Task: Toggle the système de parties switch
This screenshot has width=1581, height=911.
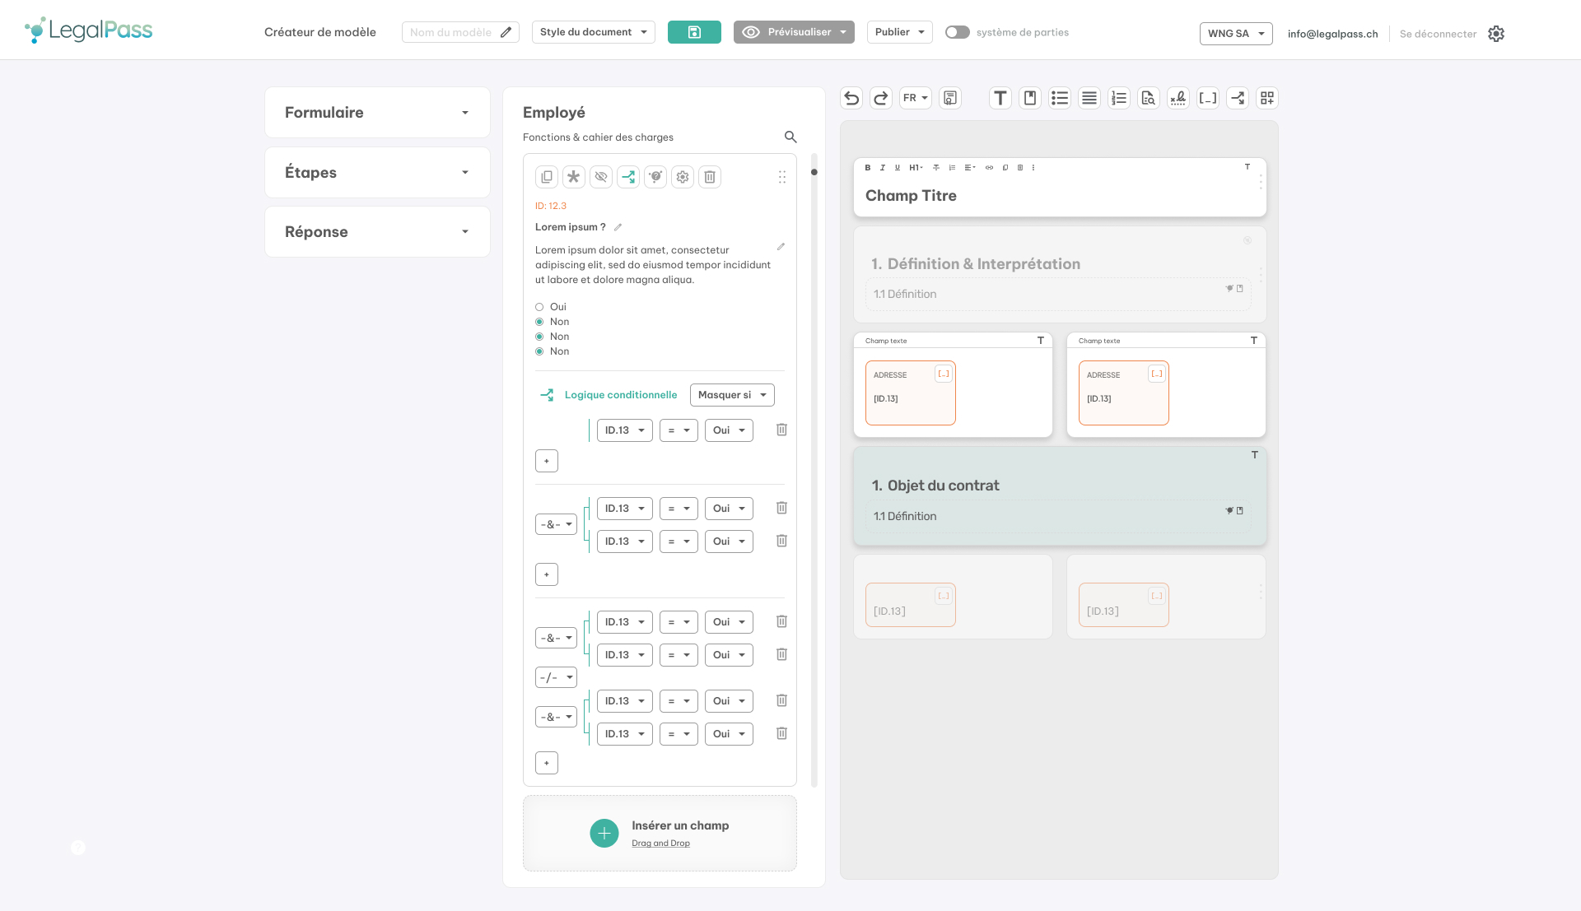Action: point(957,32)
